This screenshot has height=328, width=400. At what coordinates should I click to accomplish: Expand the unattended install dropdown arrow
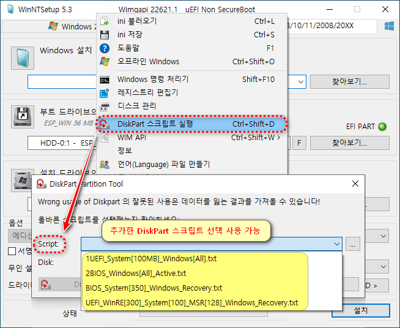[383, 267]
